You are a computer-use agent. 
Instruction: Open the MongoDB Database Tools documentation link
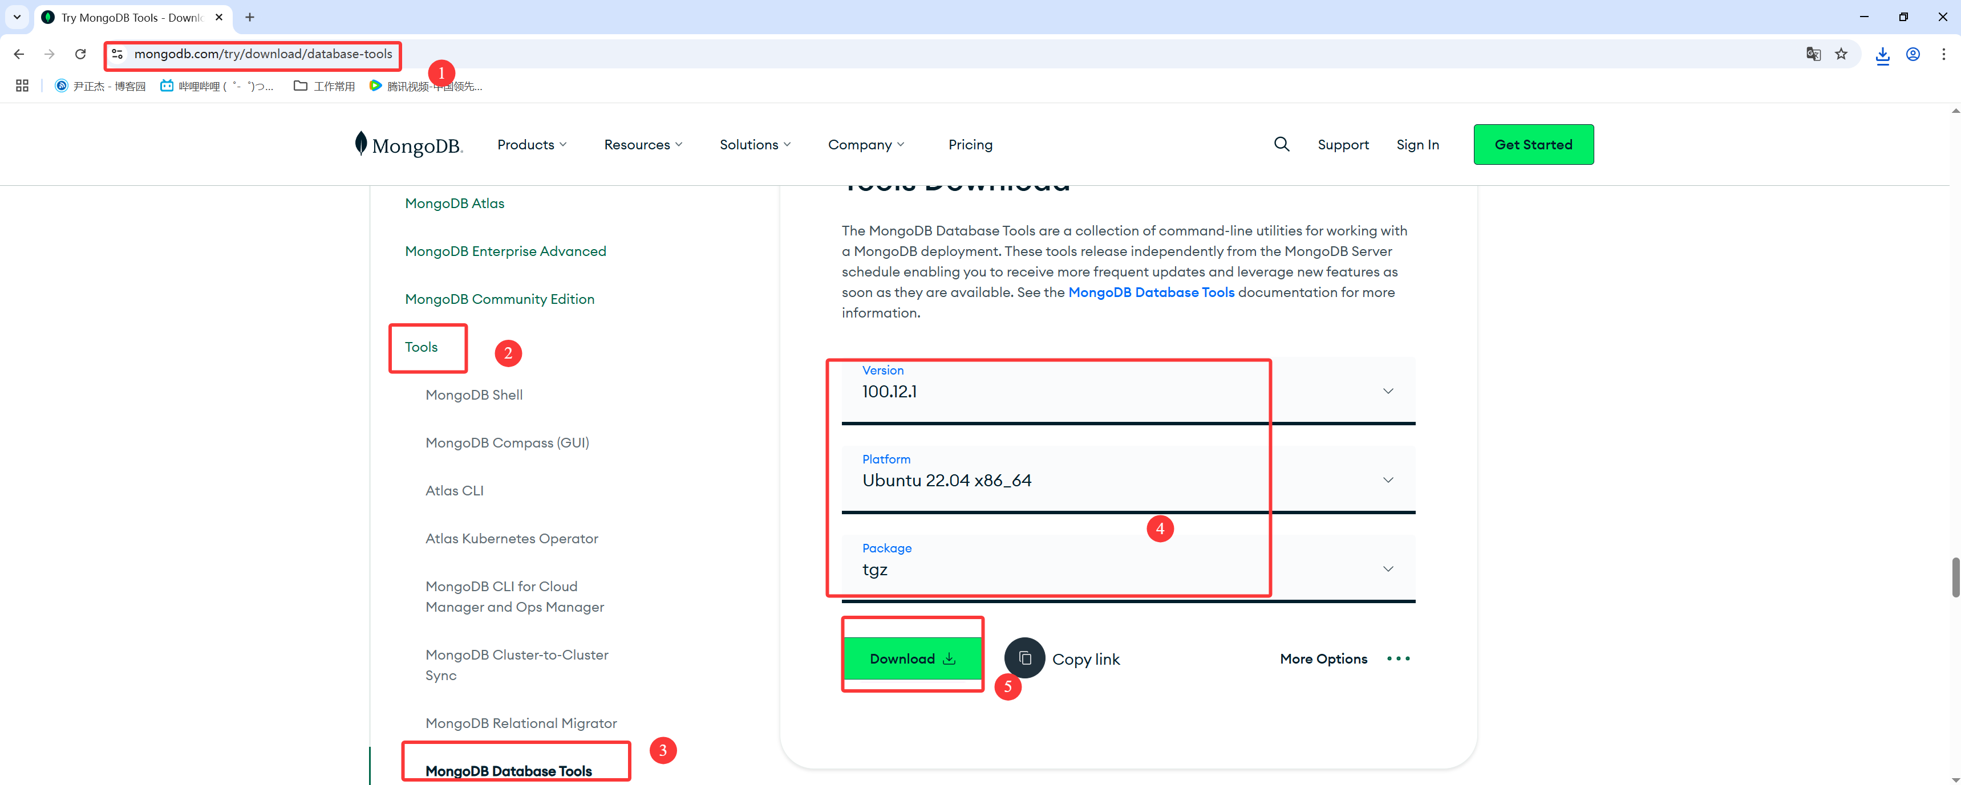[x=1151, y=291]
